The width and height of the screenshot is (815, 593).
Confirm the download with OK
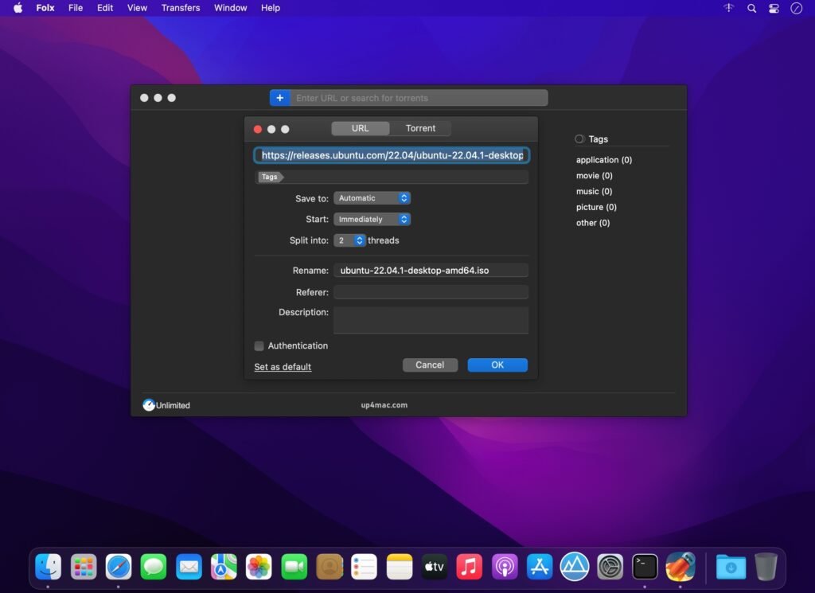(x=497, y=365)
